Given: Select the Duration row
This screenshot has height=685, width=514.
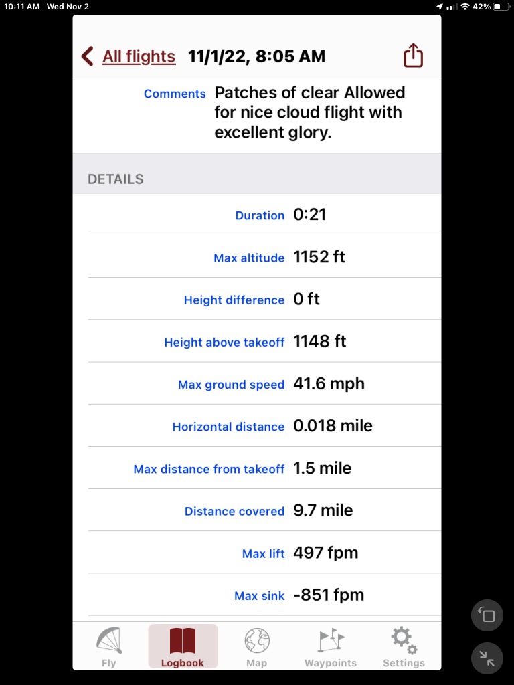Looking at the screenshot, I should pos(264,215).
